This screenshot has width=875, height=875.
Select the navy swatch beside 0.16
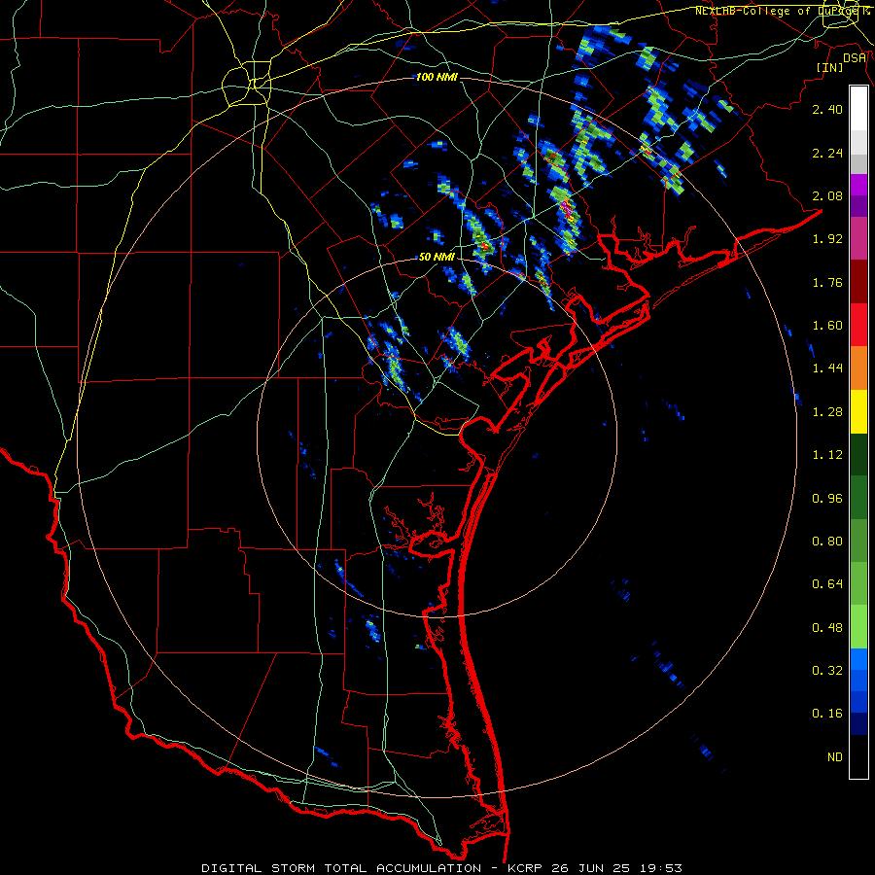pyautogui.click(x=858, y=724)
